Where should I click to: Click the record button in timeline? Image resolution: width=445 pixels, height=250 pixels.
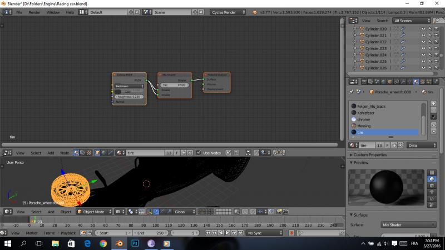click(291, 233)
